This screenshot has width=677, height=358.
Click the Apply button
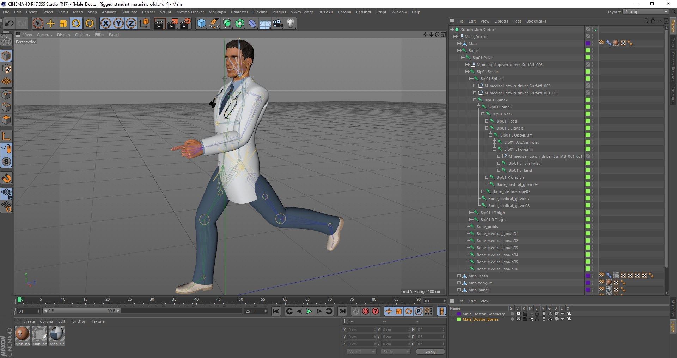pos(430,352)
